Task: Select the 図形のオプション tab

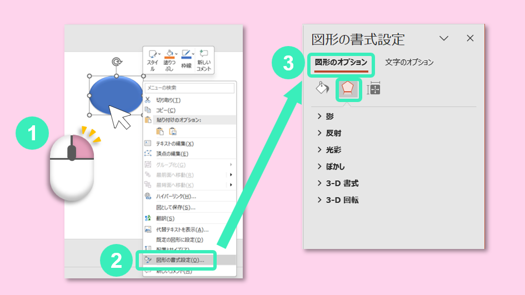Action: tap(341, 63)
